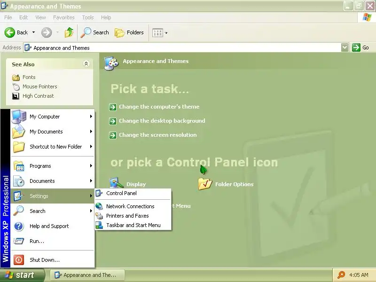Open the Forward button history dropdown arrow
The height and width of the screenshot is (282, 376).
coord(57,32)
